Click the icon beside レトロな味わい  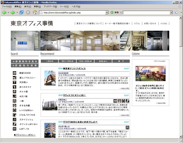pos(15,110)
